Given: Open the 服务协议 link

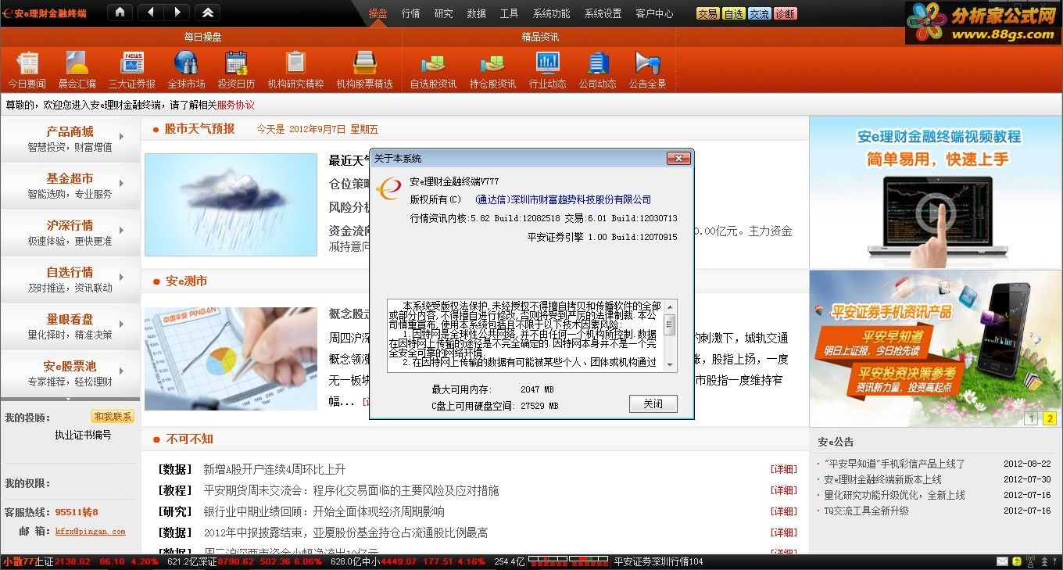Looking at the screenshot, I should 236,105.
